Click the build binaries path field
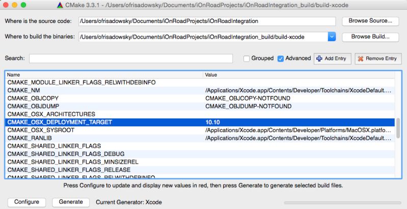The image size is (407, 209). point(203,37)
